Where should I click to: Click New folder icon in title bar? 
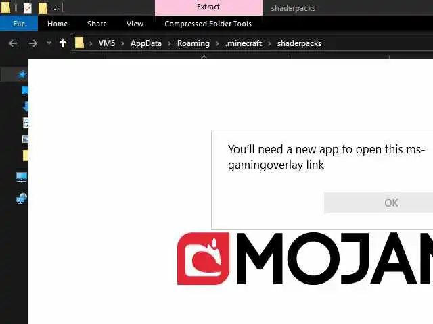(x=43, y=7)
